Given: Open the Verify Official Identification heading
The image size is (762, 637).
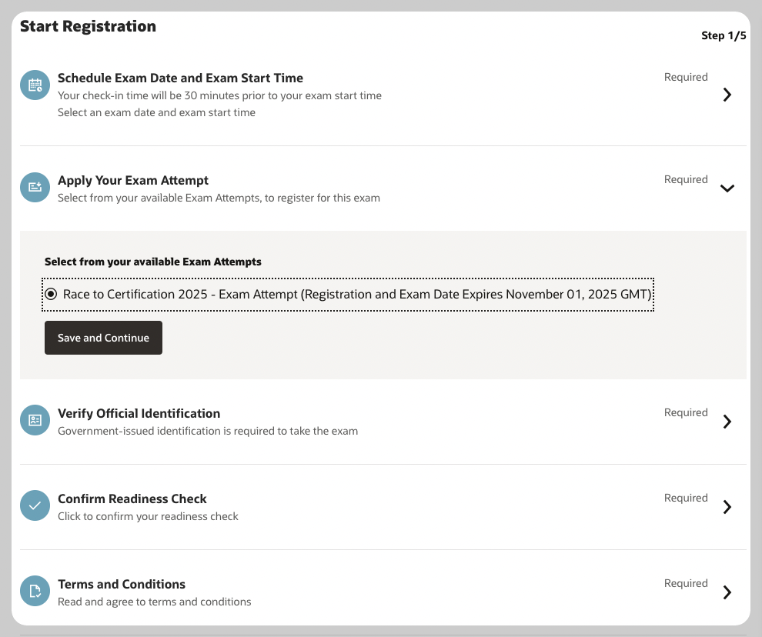Looking at the screenshot, I should [x=139, y=413].
